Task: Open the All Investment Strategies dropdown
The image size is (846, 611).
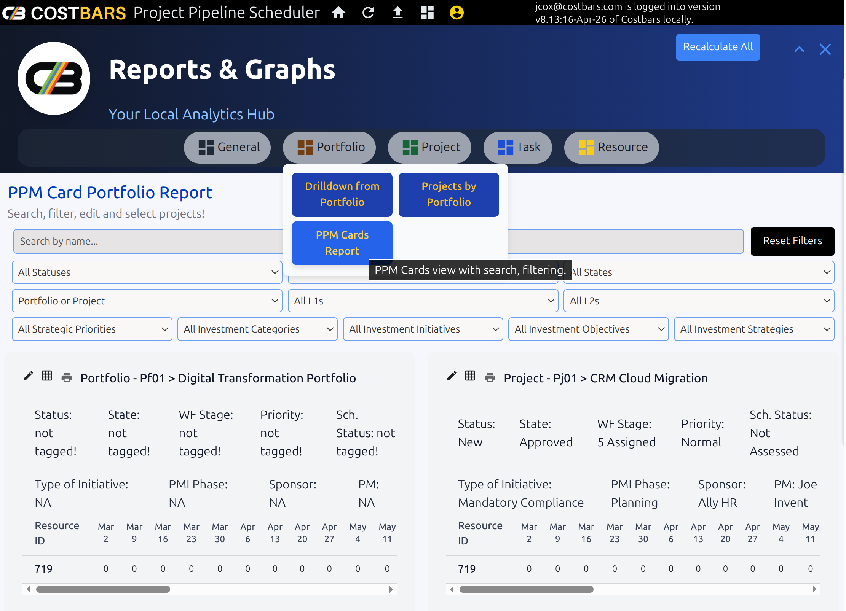Action: [754, 329]
